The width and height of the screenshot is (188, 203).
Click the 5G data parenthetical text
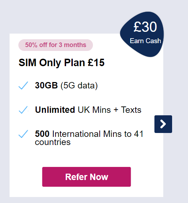click(x=79, y=86)
